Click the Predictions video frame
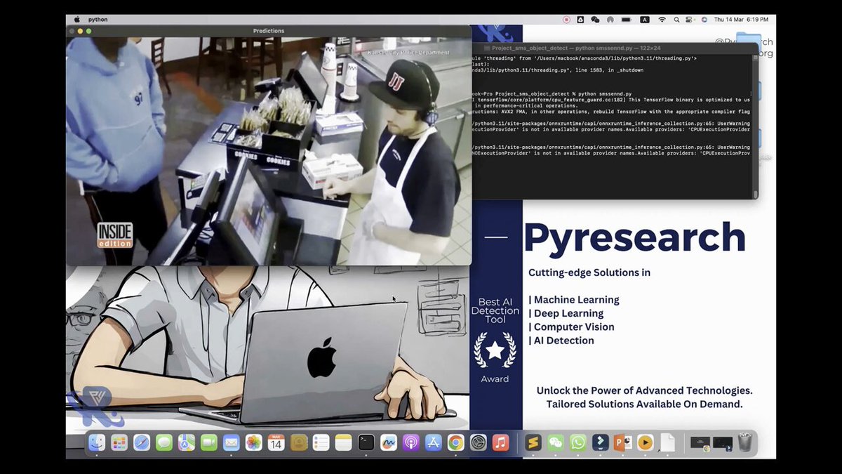The width and height of the screenshot is (842, 474). (x=269, y=151)
